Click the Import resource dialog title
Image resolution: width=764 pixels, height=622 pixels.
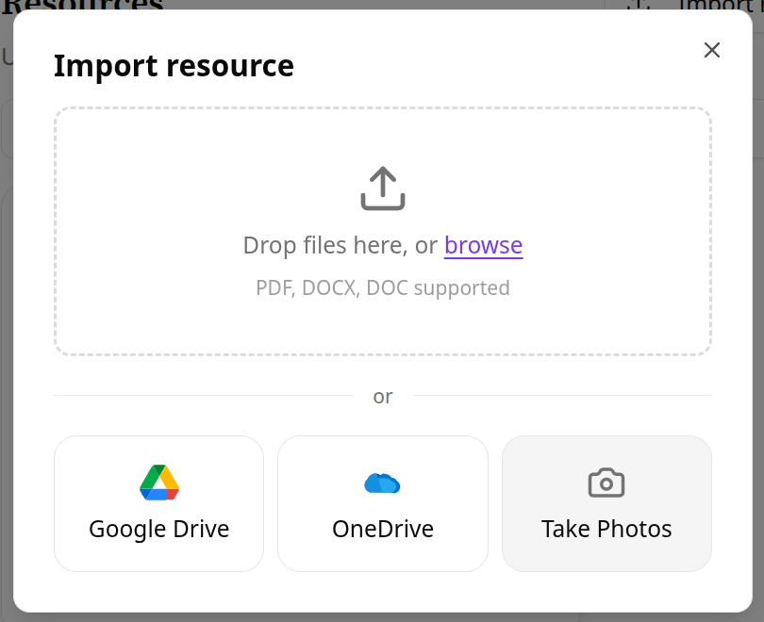174,65
